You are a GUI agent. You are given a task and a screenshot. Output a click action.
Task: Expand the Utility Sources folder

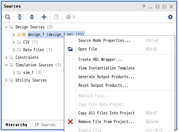click(6, 80)
